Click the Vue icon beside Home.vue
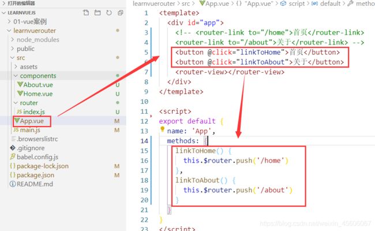Image resolution: width=375 pixels, height=231 pixels. click(20, 94)
